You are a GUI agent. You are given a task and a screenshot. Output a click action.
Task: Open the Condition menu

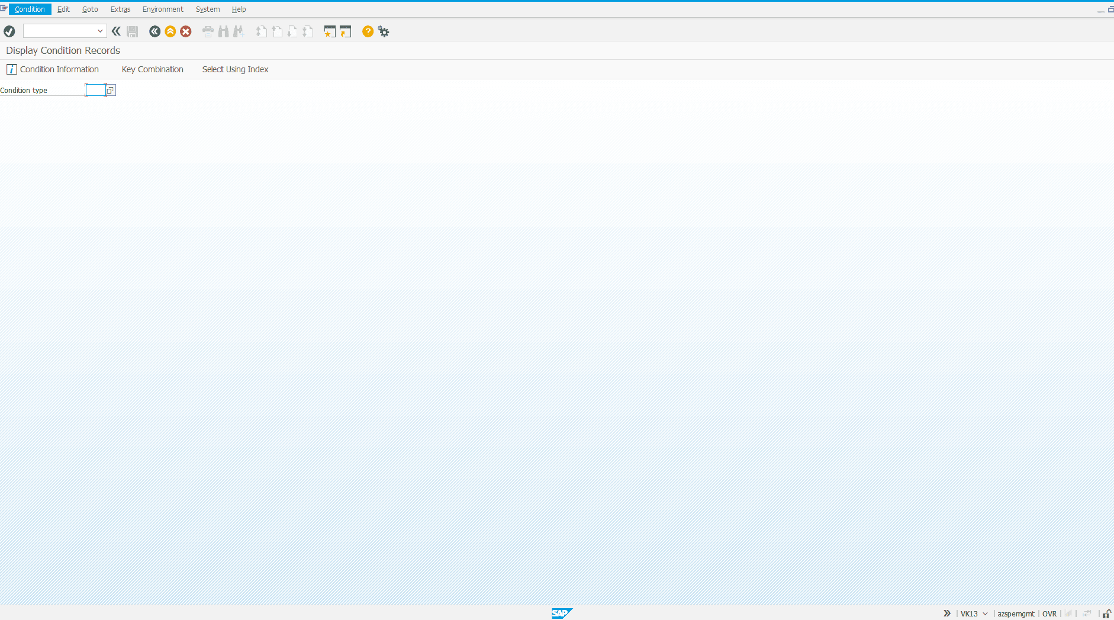tap(30, 9)
